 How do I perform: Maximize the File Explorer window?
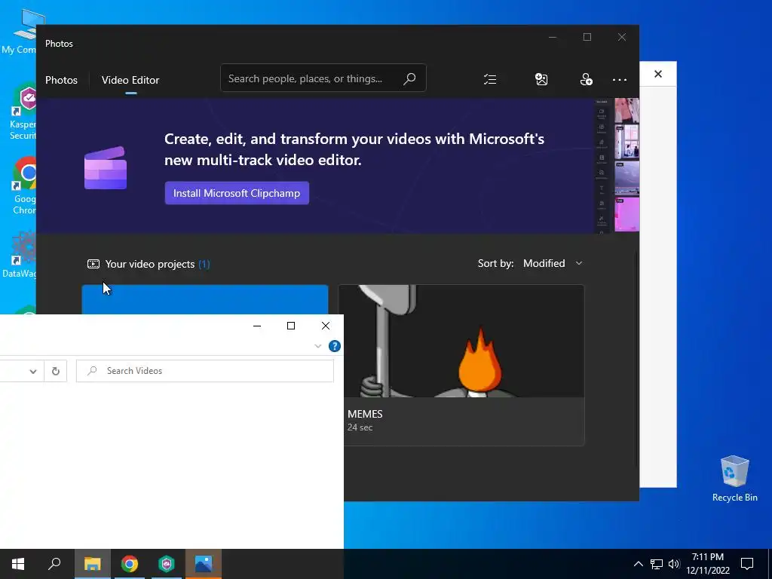[x=291, y=326]
